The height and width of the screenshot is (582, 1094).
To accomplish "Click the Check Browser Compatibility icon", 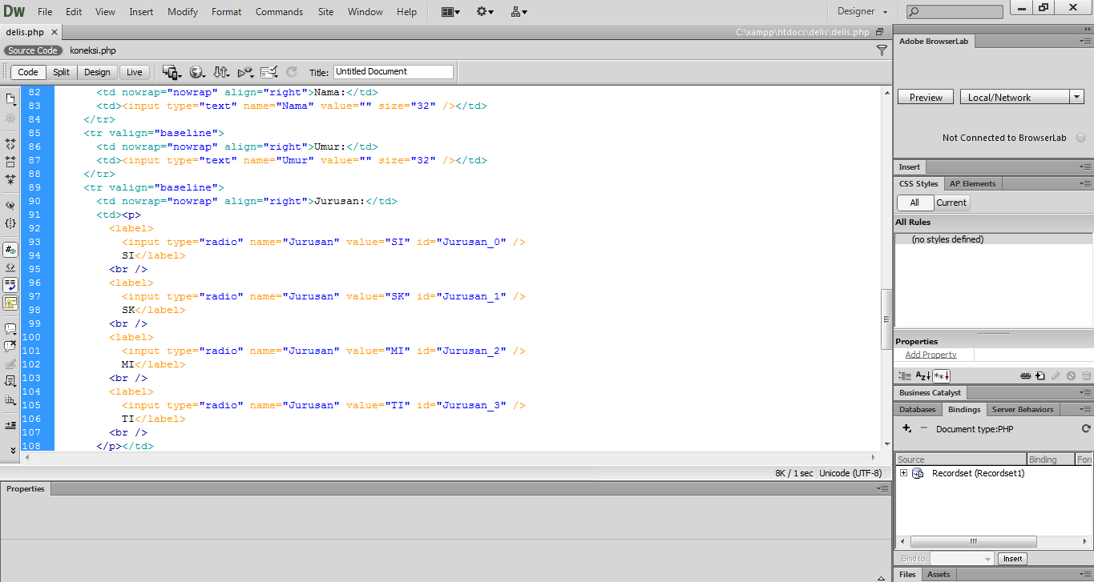I will tap(268, 71).
